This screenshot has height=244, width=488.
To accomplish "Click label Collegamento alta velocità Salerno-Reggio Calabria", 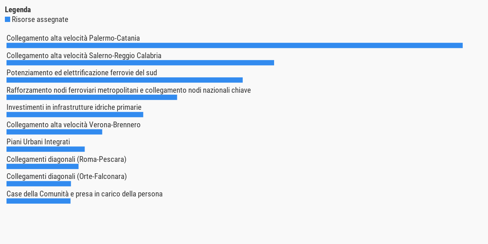I will (x=84, y=56).
